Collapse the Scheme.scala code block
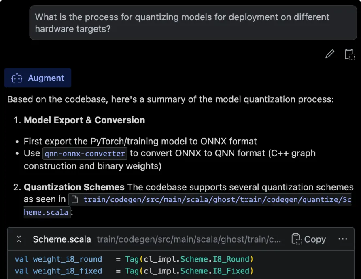The width and height of the screenshot is (361, 279). tap(19, 239)
